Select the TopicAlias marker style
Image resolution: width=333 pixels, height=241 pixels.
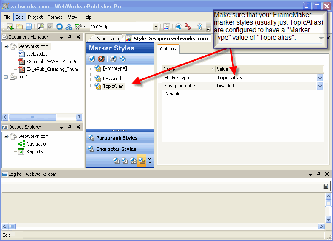pyautogui.click(x=113, y=86)
